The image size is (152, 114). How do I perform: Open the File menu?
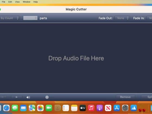[x=4, y=2]
